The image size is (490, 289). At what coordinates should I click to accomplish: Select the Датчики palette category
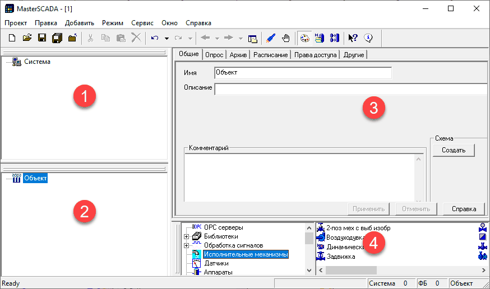pos(216,263)
